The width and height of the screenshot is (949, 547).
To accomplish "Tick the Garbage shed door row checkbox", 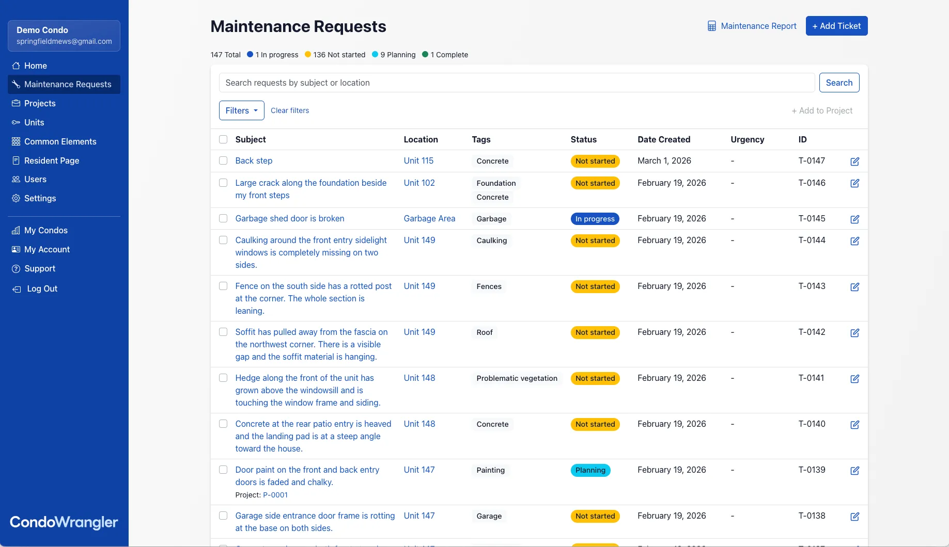I will pos(223,218).
